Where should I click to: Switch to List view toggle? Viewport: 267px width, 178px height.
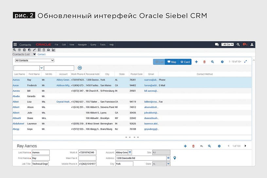click(159, 62)
